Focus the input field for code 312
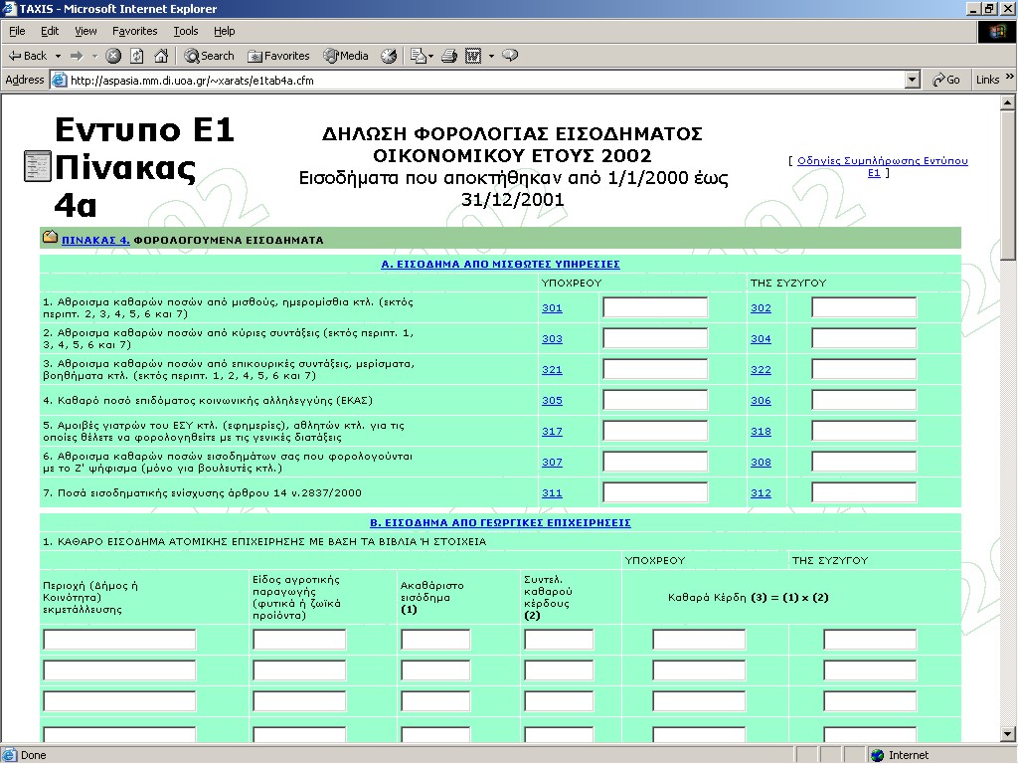The image size is (1018, 764). coord(864,492)
